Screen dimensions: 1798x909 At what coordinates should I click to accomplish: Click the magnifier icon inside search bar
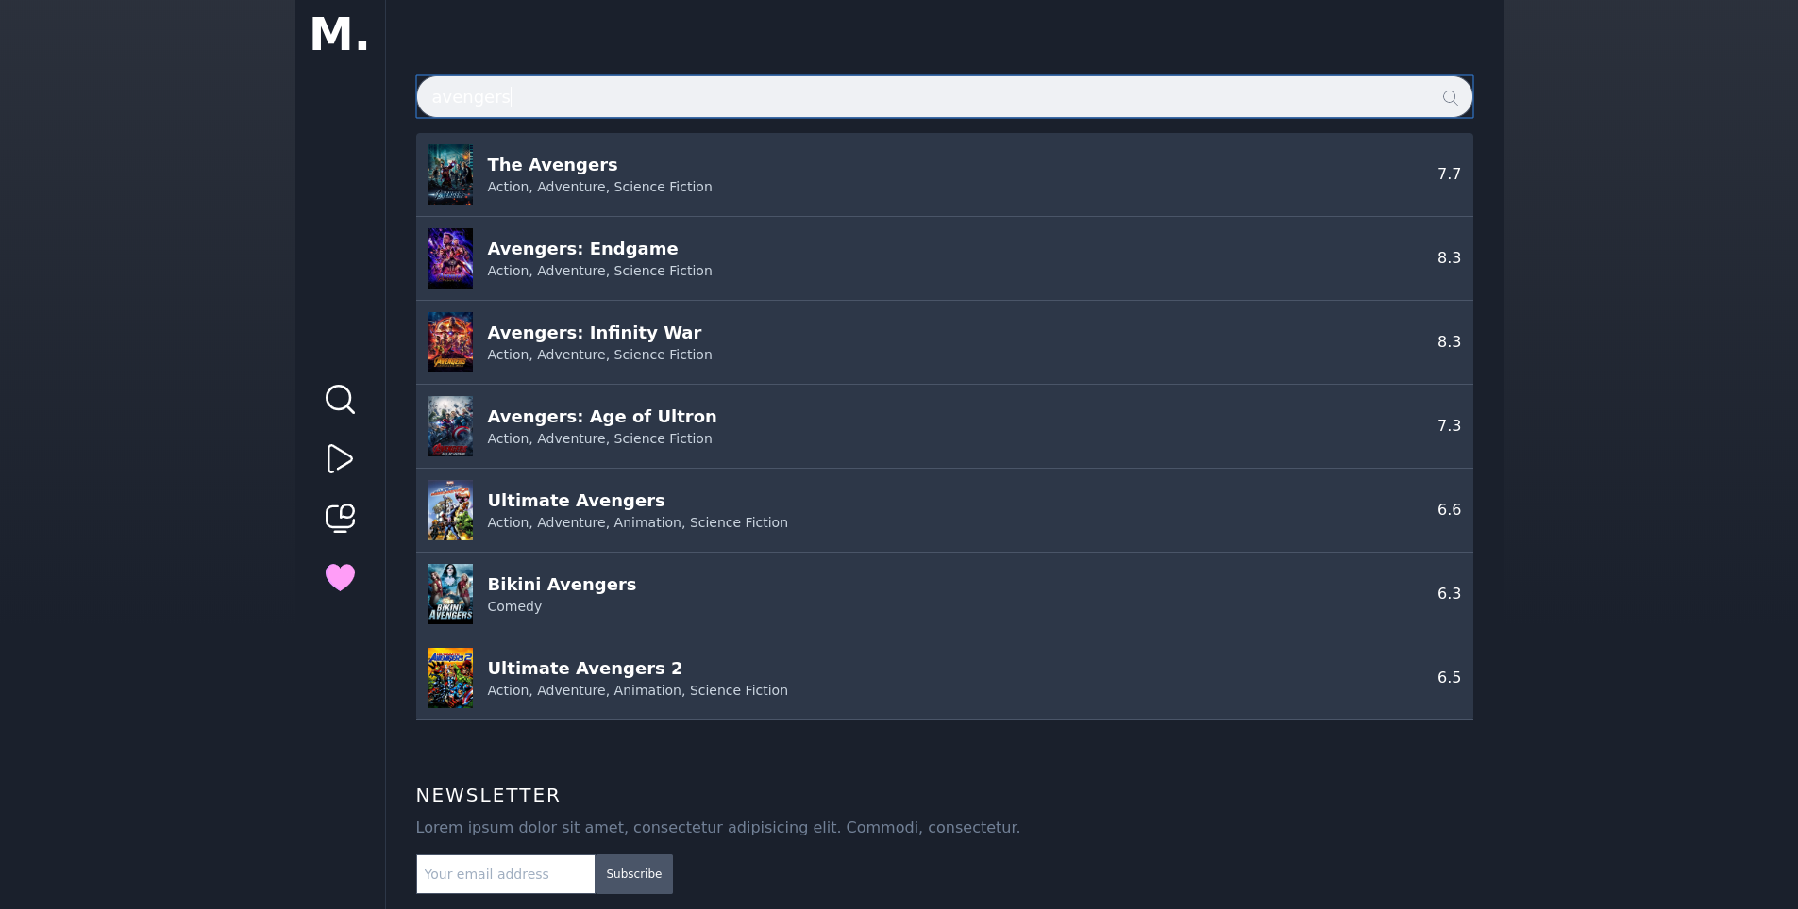click(x=1450, y=97)
